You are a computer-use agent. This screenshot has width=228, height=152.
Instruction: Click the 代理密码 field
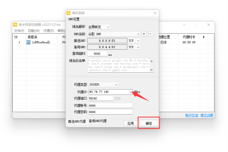click(x=111, y=112)
